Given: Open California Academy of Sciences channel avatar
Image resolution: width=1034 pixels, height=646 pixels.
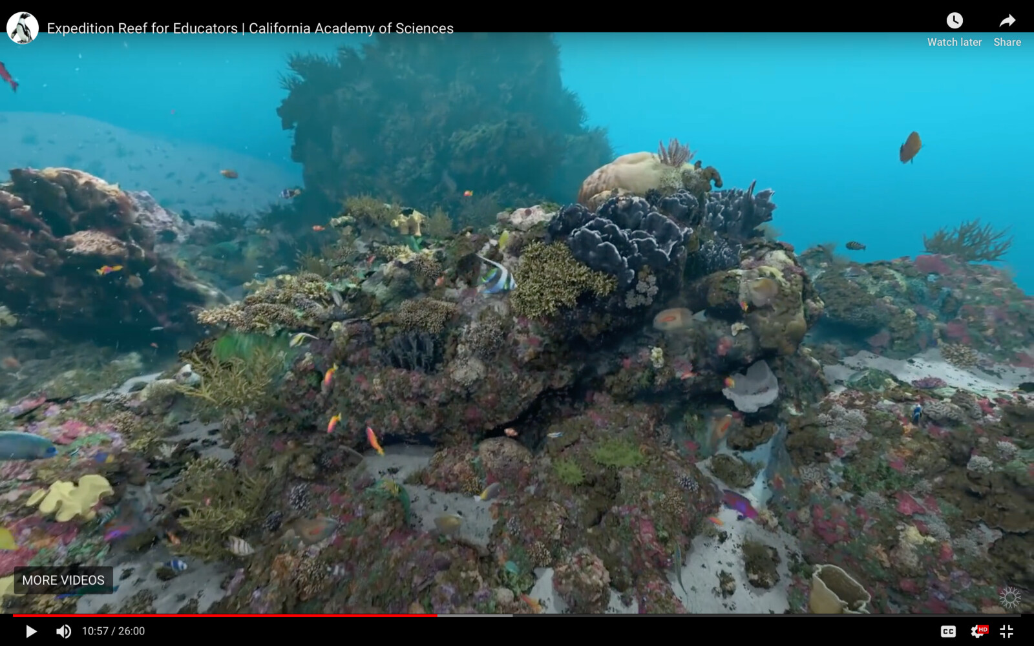Looking at the screenshot, I should tap(23, 28).
